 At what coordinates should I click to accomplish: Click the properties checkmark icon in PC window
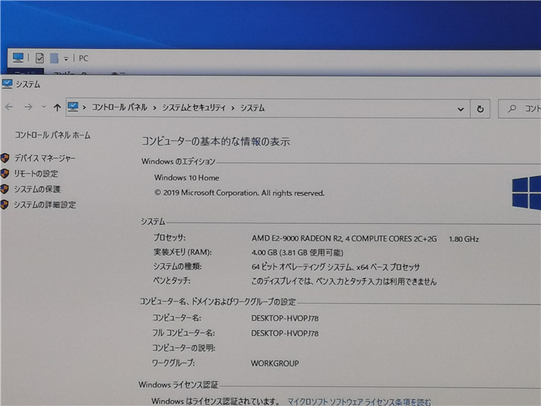(x=39, y=58)
